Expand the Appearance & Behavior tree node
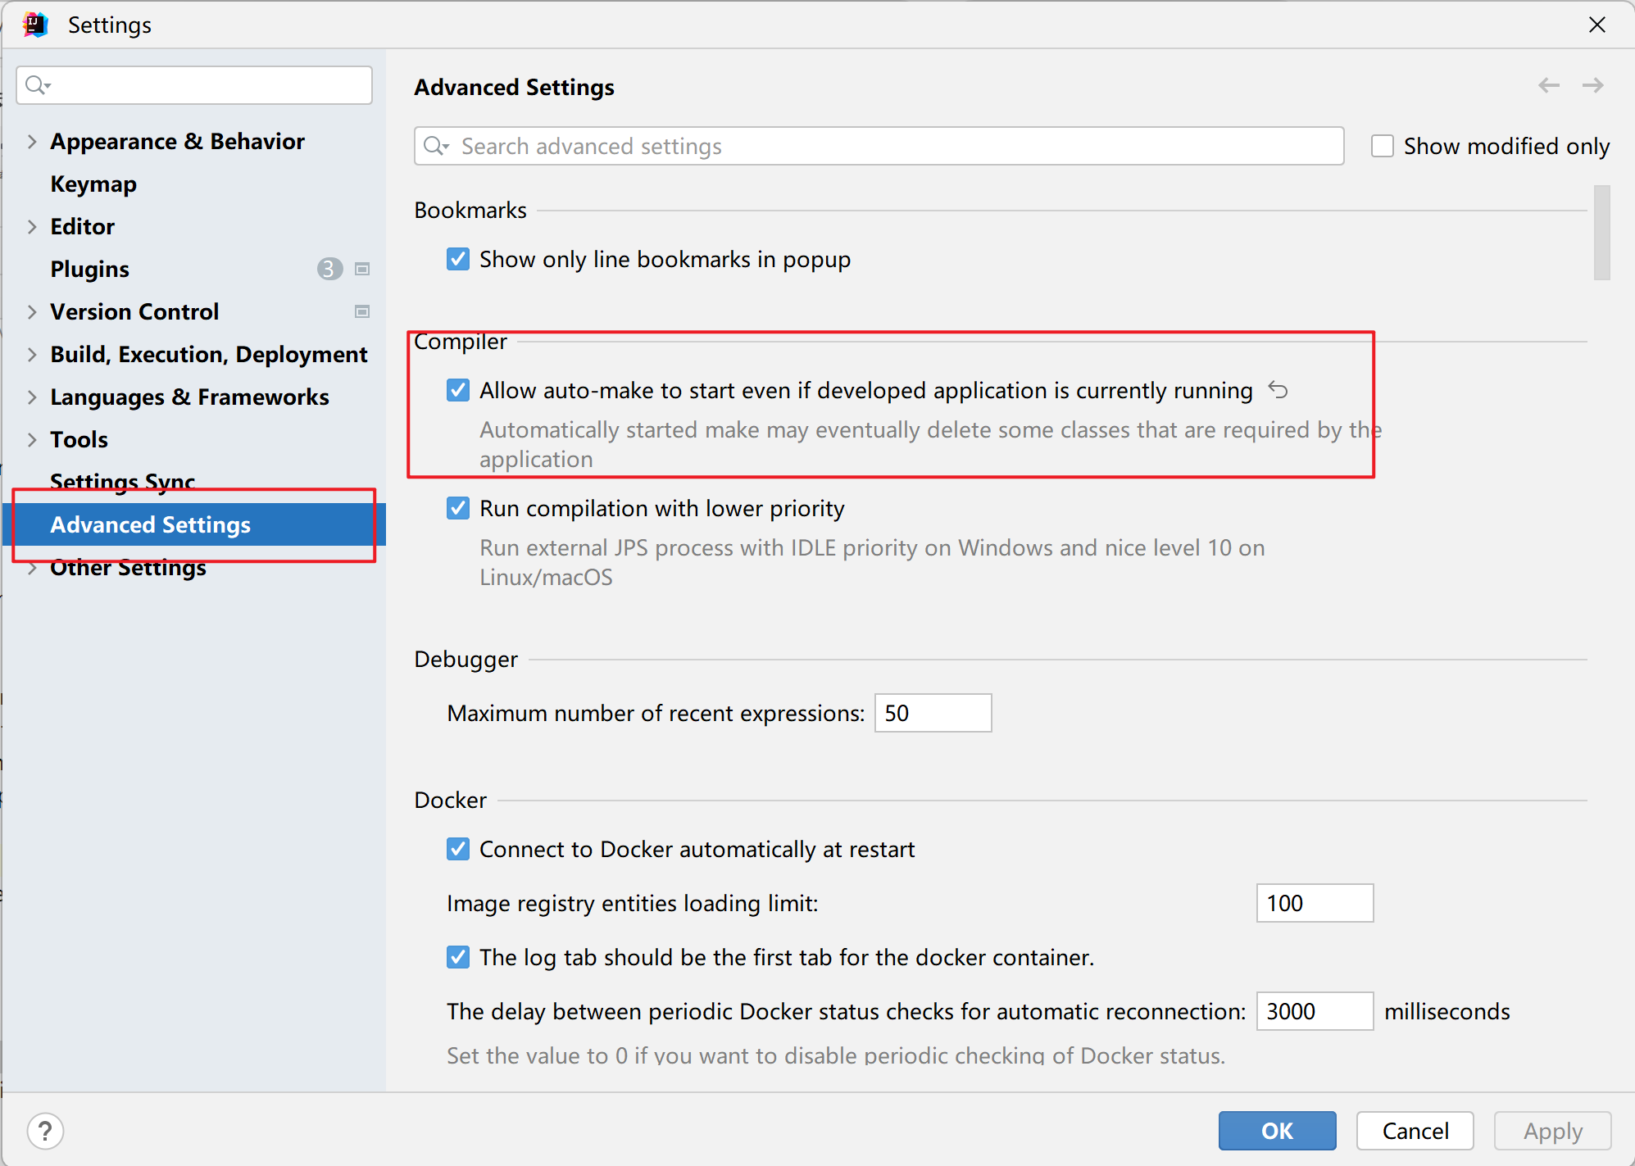Screen dimensions: 1635x1166 coord(32,141)
